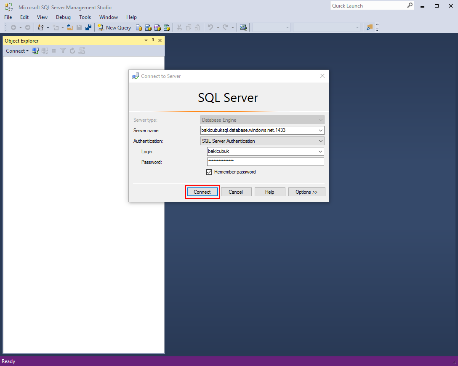This screenshot has width=458, height=366.
Task: Open the Connect dropdown in Object Explorer
Action: tap(17, 51)
